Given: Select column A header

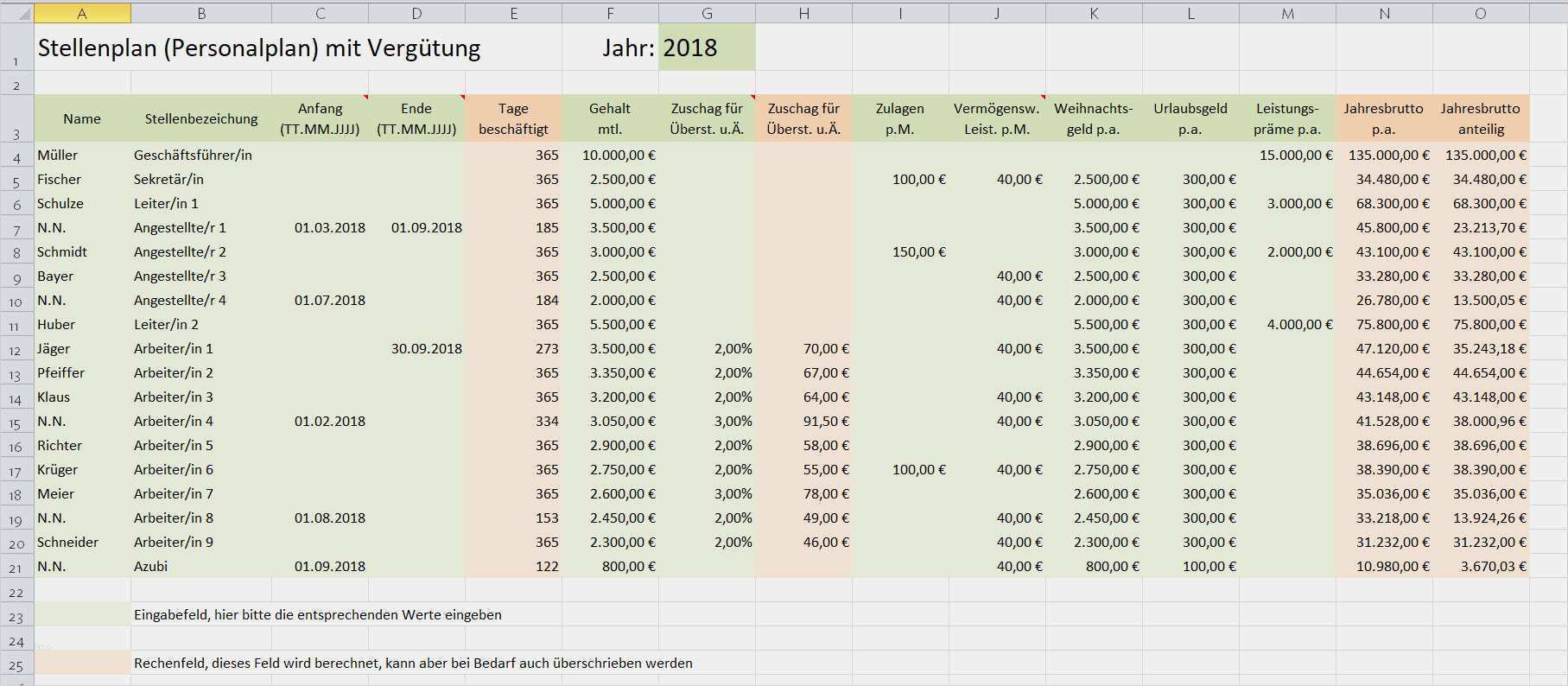Looking at the screenshot, I should coord(82,12).
